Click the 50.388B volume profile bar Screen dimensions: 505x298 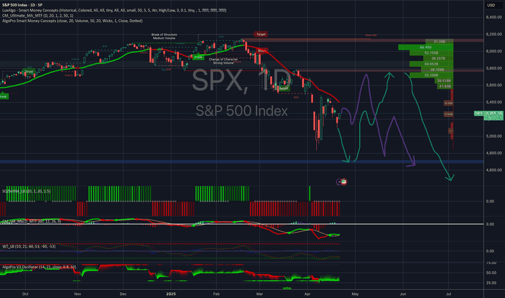pos(431,75)
